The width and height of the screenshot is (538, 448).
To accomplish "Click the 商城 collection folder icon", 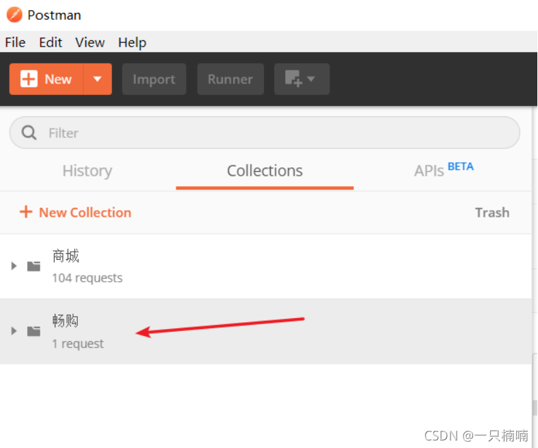I will (34, 266).
